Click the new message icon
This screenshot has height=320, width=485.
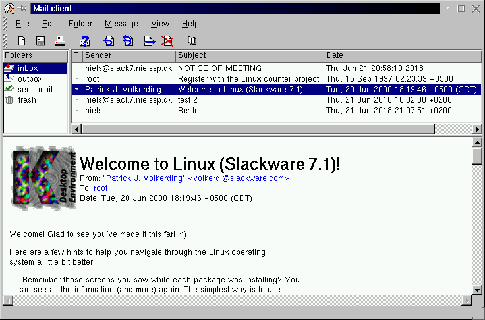(x=22, y=41)
